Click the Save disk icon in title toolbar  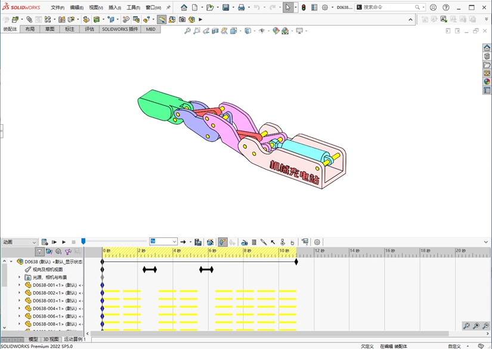226,8
